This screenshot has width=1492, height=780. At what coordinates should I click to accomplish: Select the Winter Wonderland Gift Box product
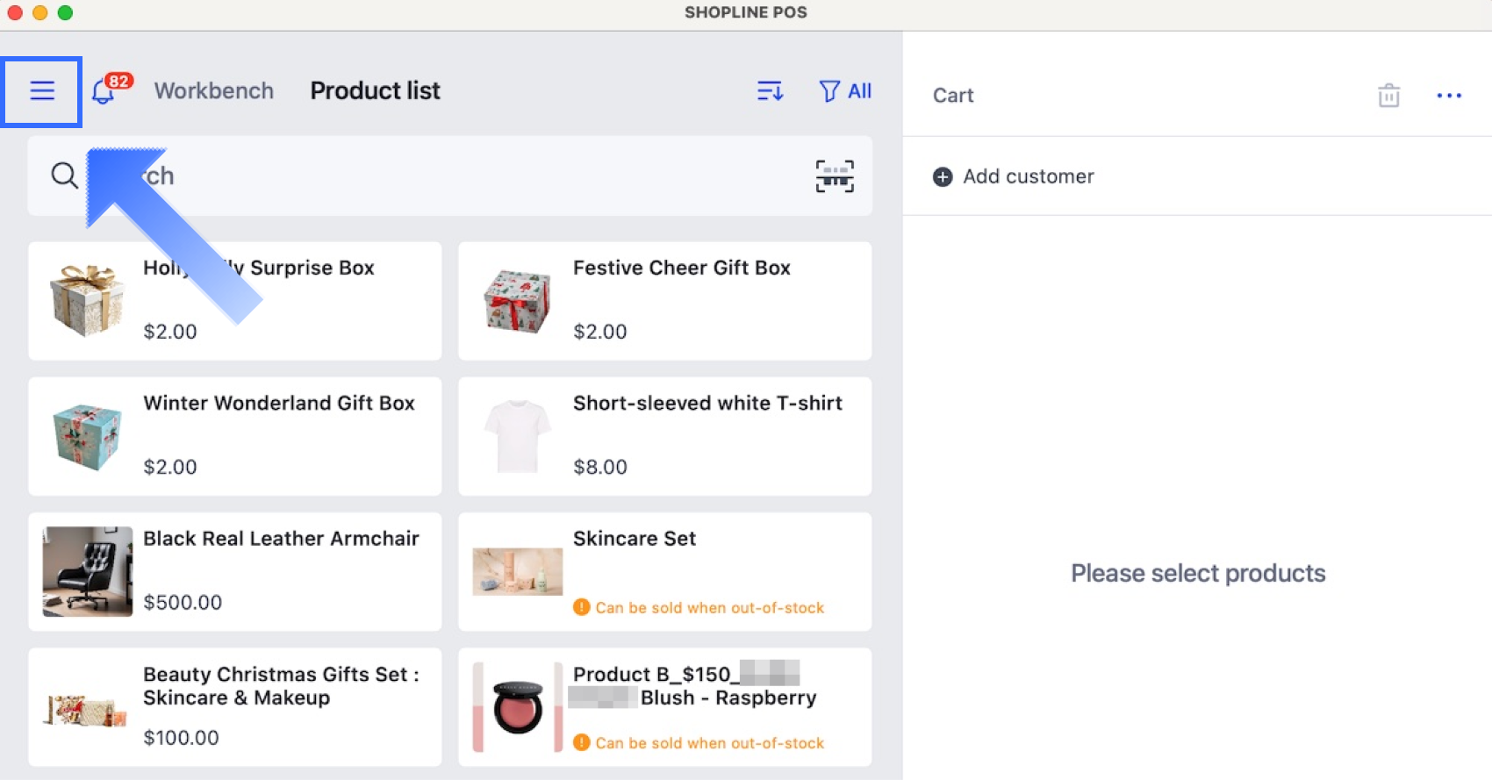[x=234, y=436]
